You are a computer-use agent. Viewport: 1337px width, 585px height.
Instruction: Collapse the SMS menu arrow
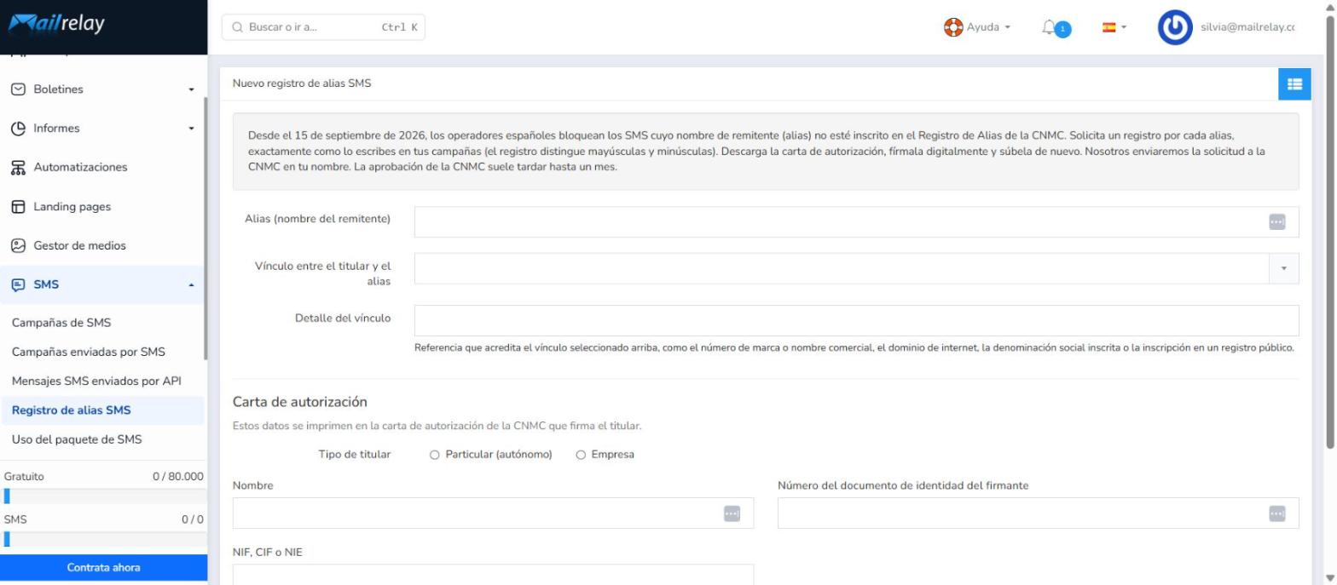coord(192,285)
